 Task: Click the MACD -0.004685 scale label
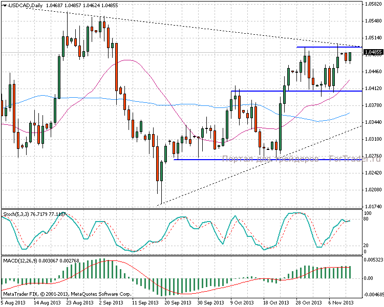click(x=373, y=295)
